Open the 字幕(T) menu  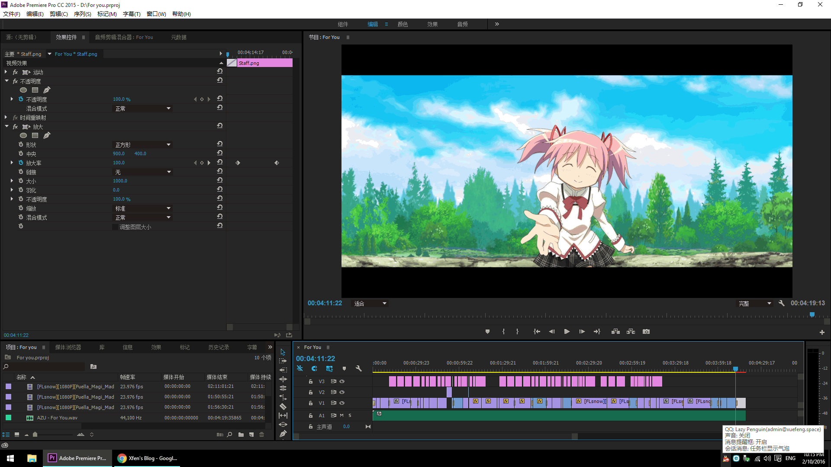coord(132,14)
